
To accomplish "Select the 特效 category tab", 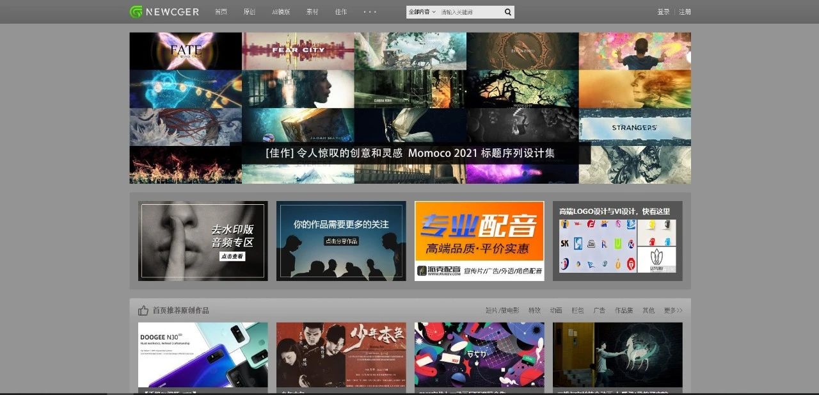I will [534, 310].
